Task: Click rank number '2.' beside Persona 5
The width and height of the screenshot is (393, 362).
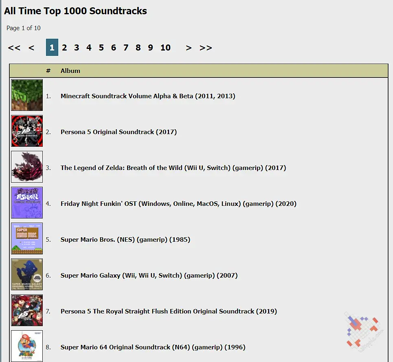Action: 48,132
